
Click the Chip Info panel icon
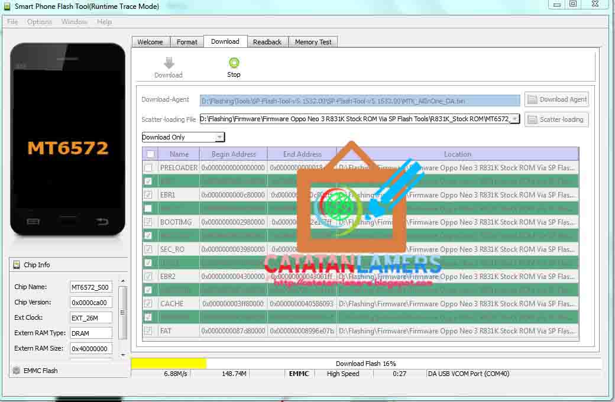pyautogui.click(x=17, y=265)
